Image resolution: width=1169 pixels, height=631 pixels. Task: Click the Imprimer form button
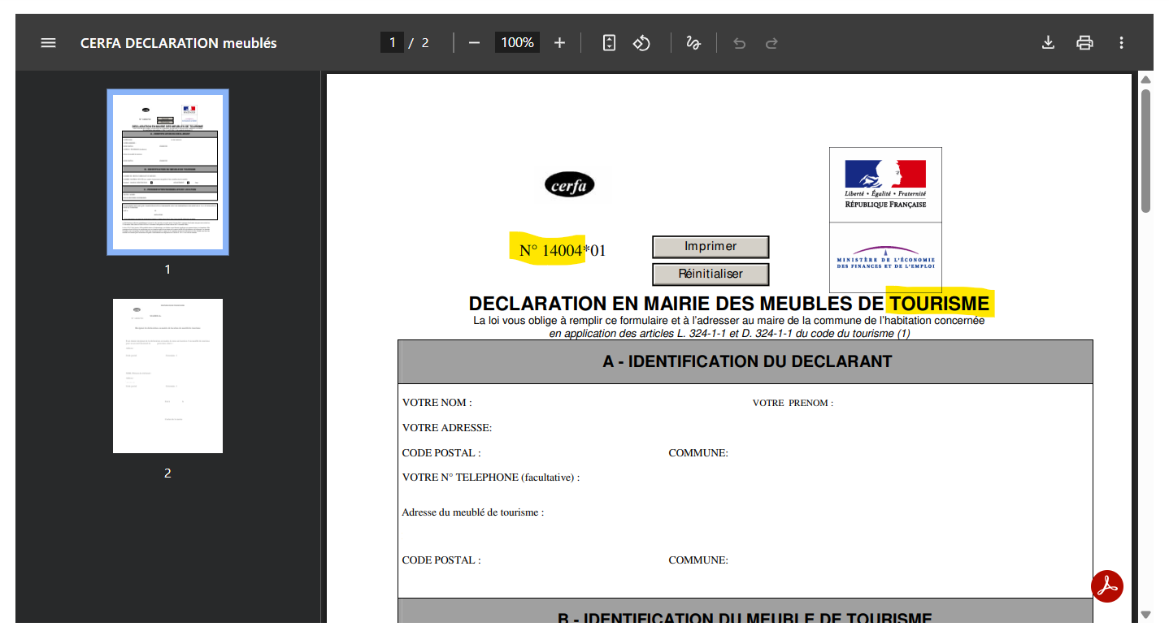[x=710, y=247]
